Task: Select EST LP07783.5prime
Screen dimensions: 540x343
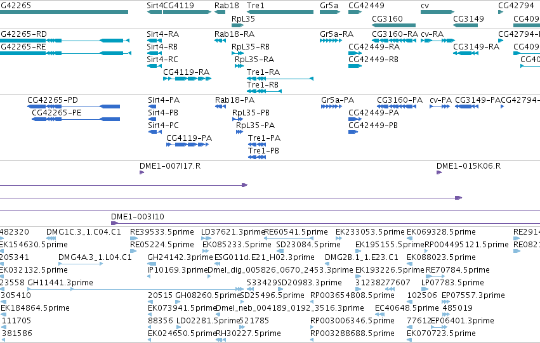Action: click(425, 289)
